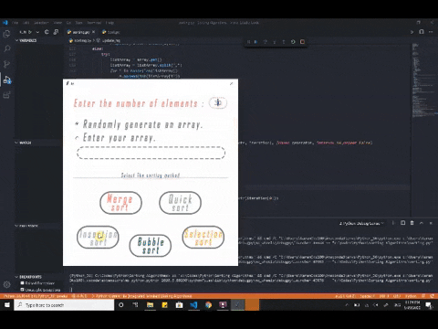Image resolution: width=438 pixels, height=329 pixels.
Task: Select Randomly generate an array option
Action: click(x=77, y=123)
